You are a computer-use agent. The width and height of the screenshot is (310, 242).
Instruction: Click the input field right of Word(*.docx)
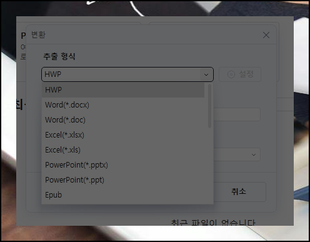237,114
